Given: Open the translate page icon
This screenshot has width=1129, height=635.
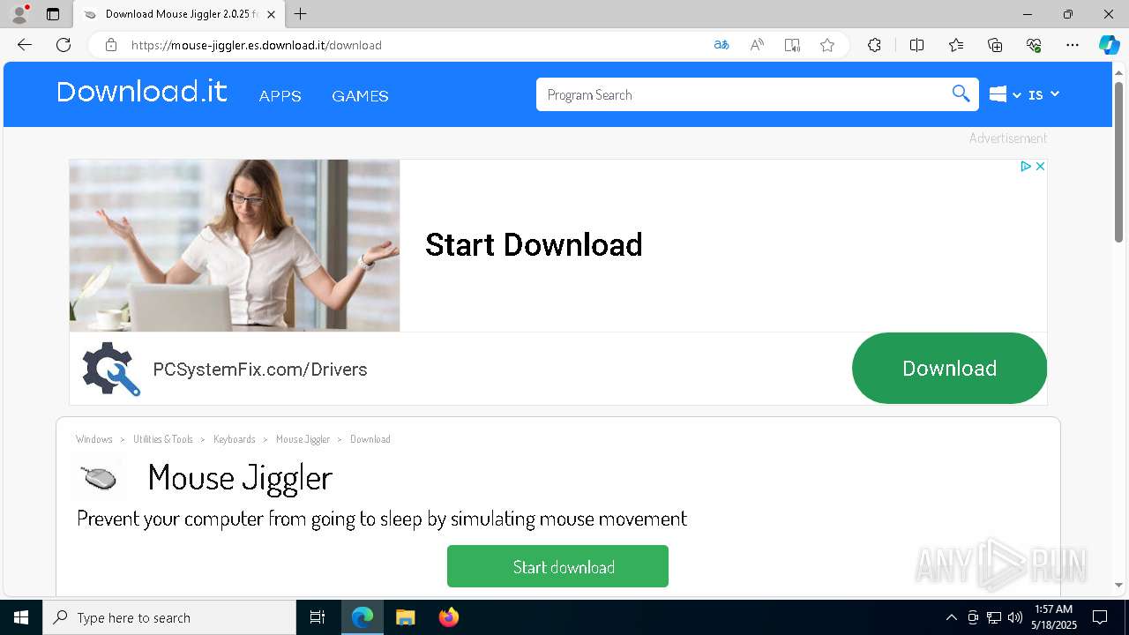Looking at the screenshot, I should (x=722, y=45).
